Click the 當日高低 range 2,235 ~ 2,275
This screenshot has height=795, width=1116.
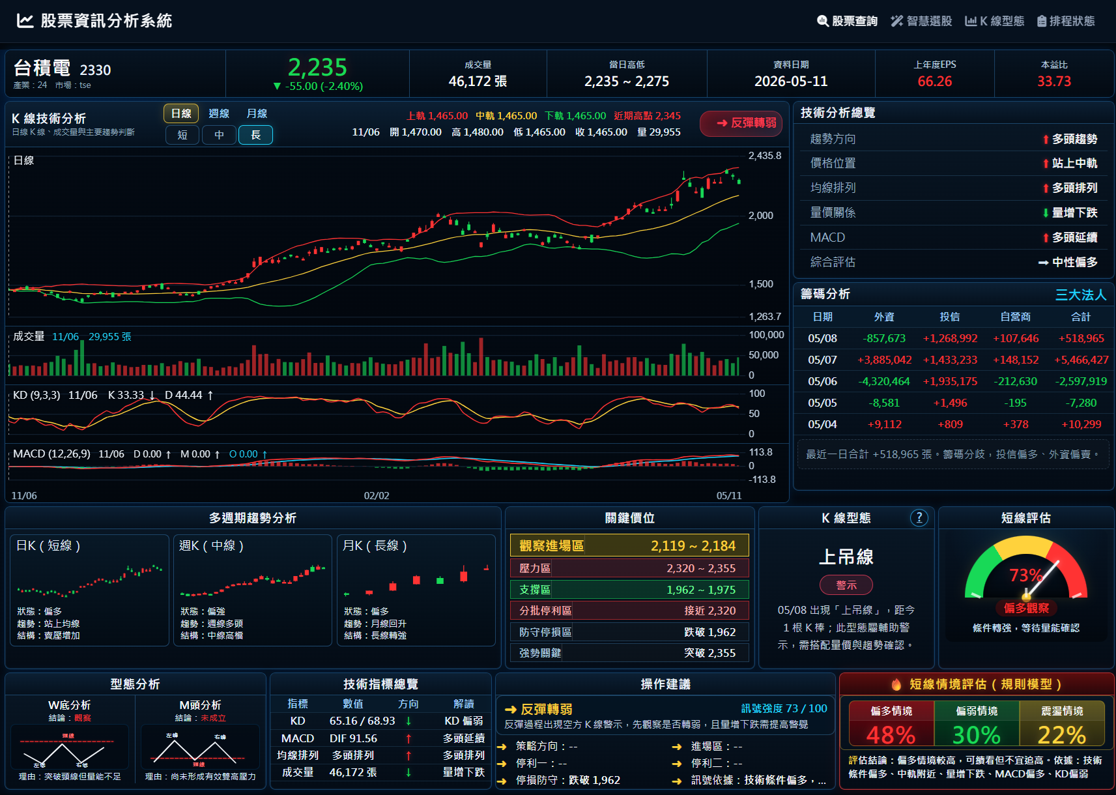pyautogui.click(x=627, y=81)
